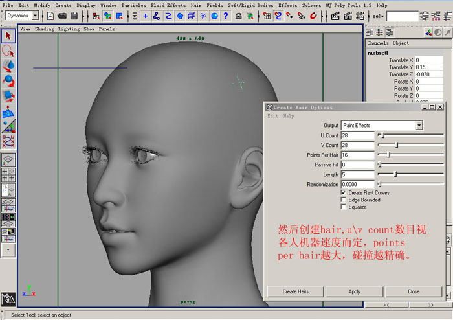
Task: Choose the Soft Modification tool
Action: (8, 111)
